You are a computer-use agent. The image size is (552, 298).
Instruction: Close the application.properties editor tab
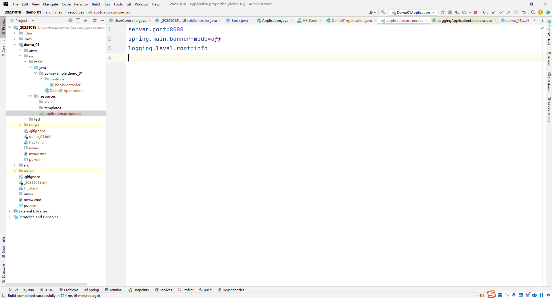point(426,20)
